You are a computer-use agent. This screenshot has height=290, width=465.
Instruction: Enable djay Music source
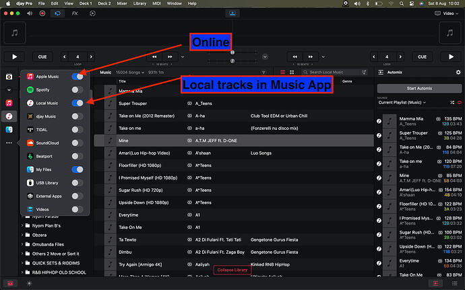pyautogui.click(x=77, y=116)
